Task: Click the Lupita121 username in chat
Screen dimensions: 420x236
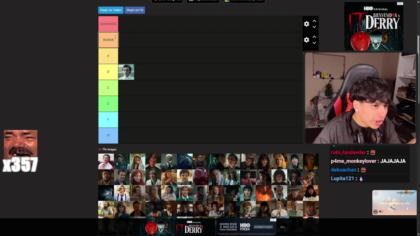Action: click(343, 179)
